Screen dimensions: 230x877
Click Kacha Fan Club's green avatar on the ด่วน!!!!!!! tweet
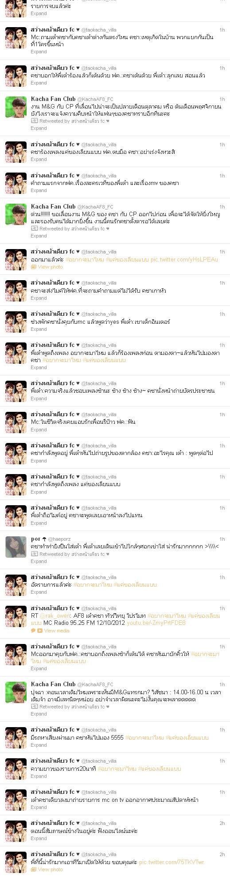(16, 214)
